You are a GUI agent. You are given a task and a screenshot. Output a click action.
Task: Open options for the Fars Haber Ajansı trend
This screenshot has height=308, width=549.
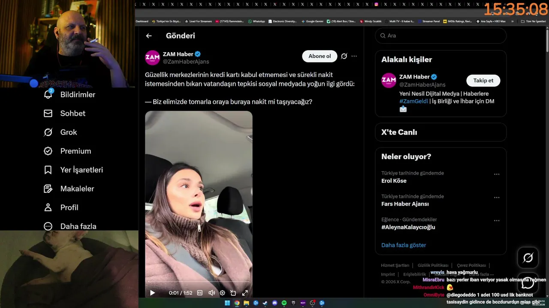497,198
